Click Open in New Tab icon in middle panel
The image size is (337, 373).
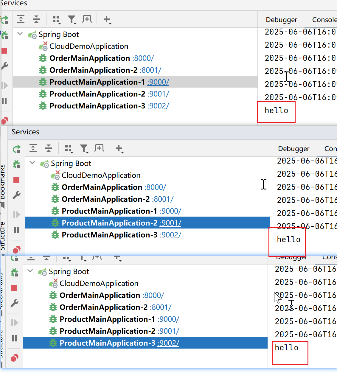pos(99,148)
